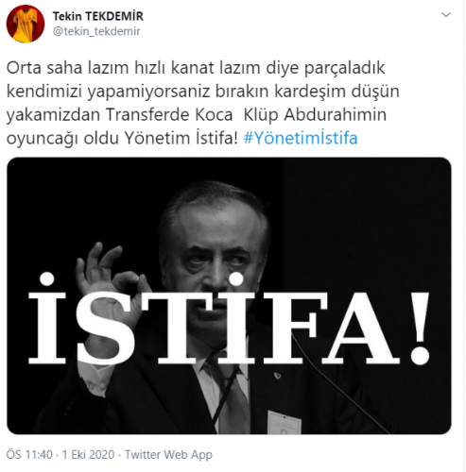466x472 pixels.
Task: Click the letter S in the photo's İSTİFA! overlay
Action: coord(102,328)
